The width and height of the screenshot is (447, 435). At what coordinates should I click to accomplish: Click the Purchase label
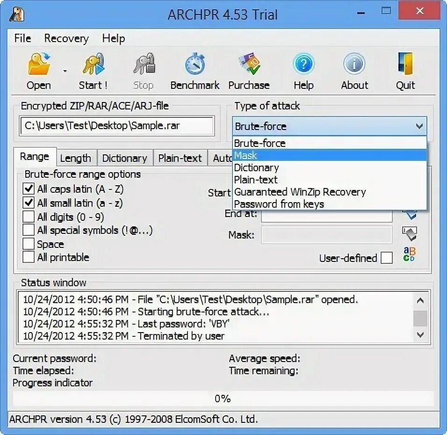click(249, 85)
